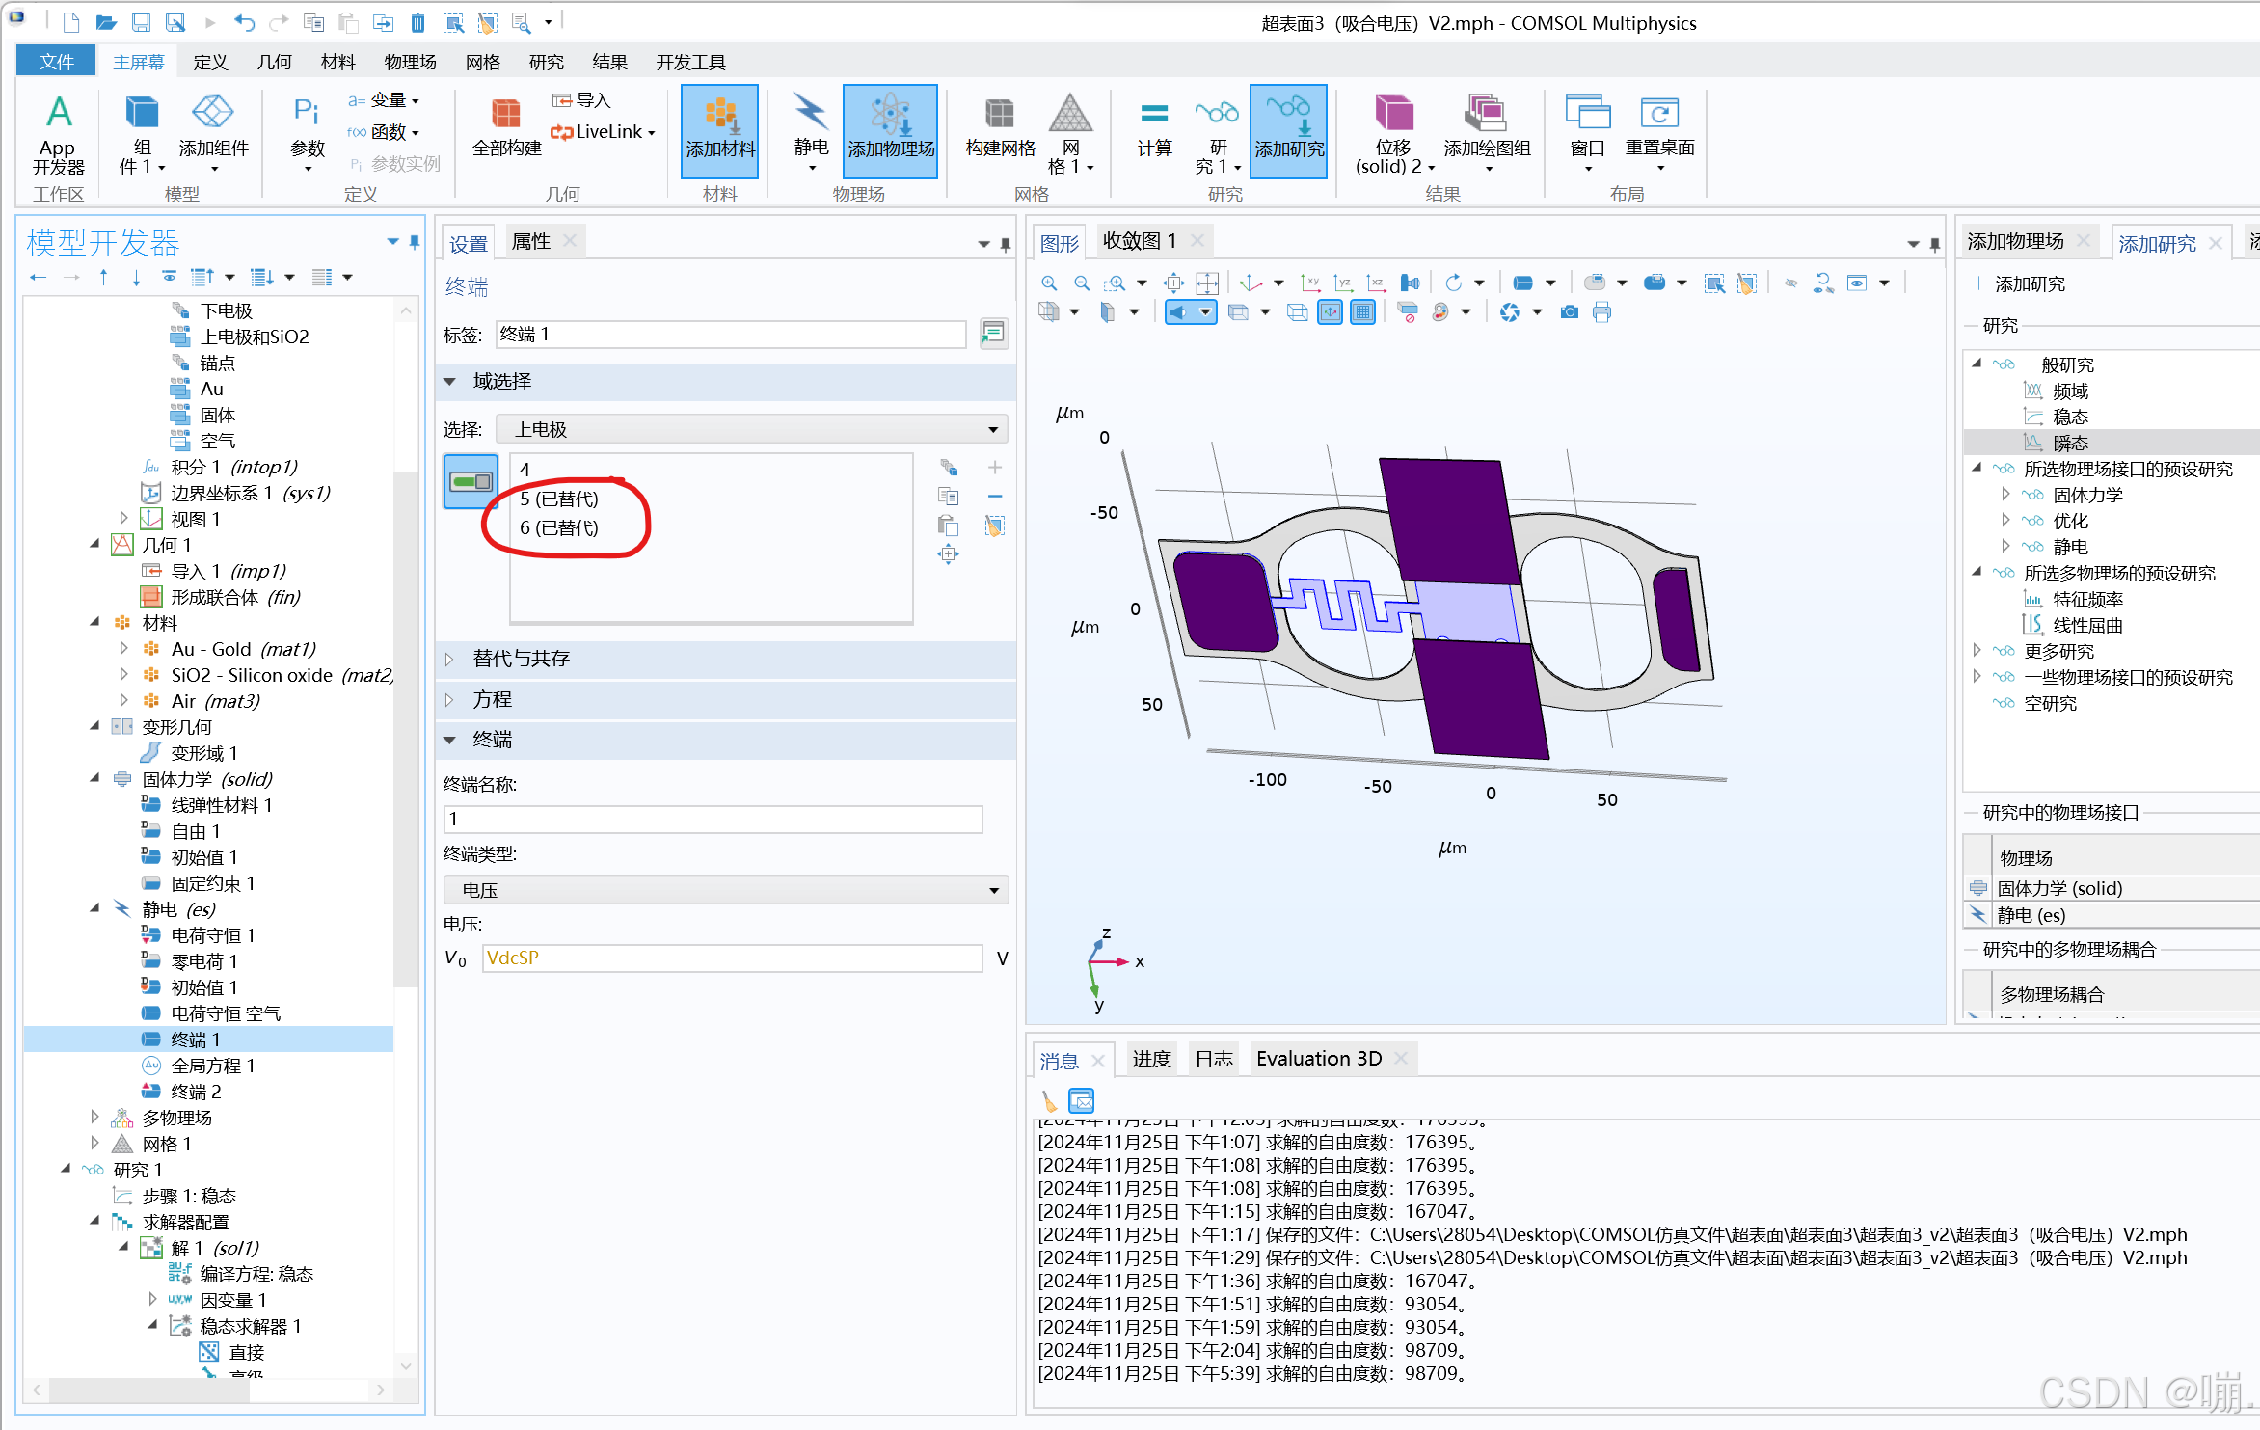Image resolution: width=2260 pixels, height=1430 pixels.
Task: Click the Print icon in Graphics toolbar
Action: [x=1601, y=312]
